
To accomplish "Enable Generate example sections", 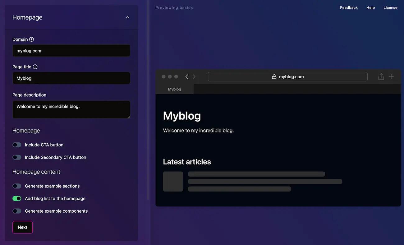I will tap(17, 186).
